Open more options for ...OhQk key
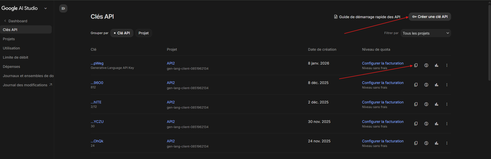This screenshot has height=159, width=491. pyautogui.click(x=447, y=143)
